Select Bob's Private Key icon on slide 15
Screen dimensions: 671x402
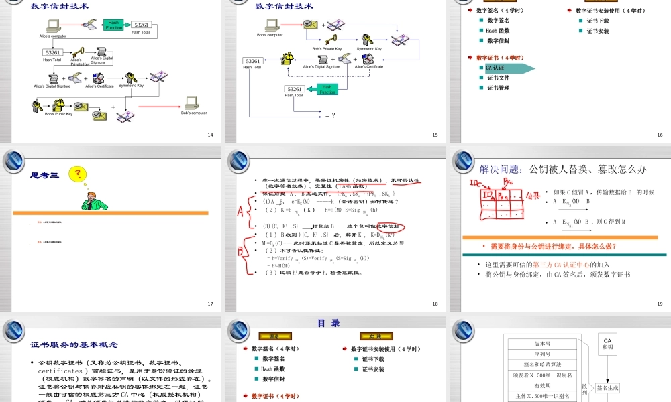332,40
